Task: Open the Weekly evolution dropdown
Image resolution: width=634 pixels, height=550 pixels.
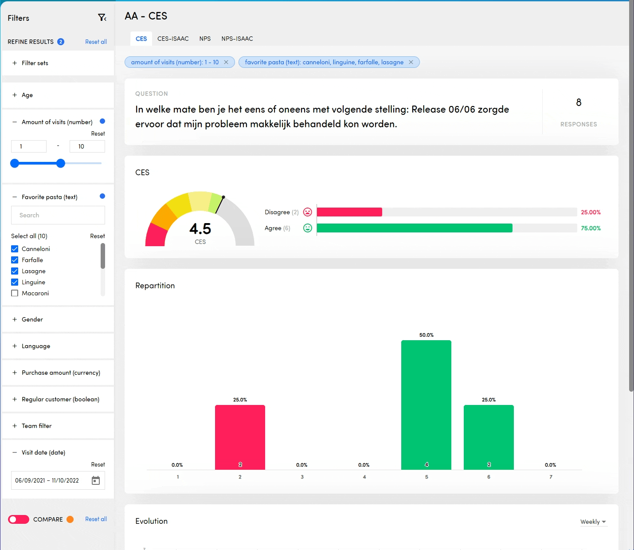Action: 593,522
